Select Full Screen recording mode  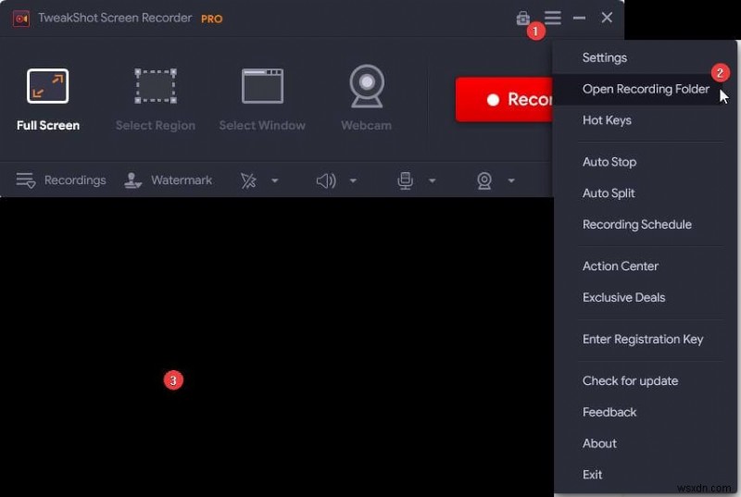(x=48, y=99)
